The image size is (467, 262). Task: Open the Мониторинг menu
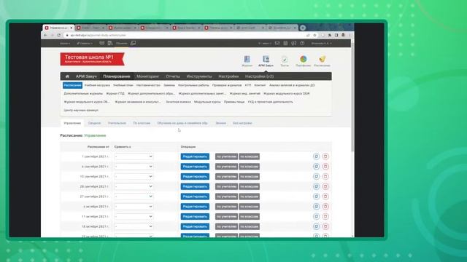coord(147,76)
